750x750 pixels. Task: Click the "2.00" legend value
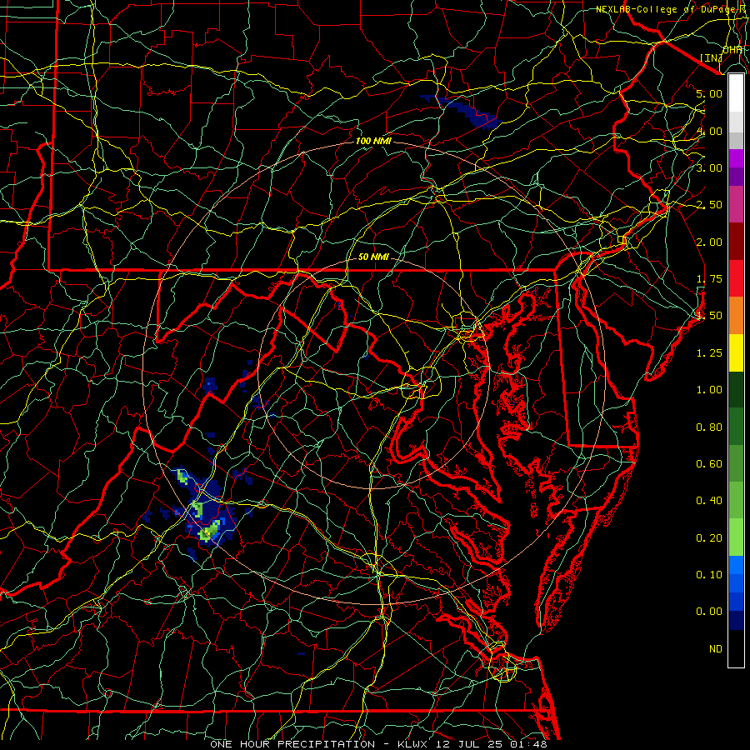709,242
